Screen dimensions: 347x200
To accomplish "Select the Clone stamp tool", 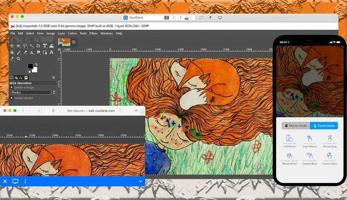I will pyautogui.click(x=32, y=52).
